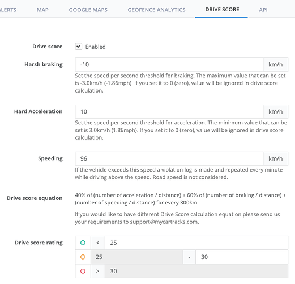
Task: Click the Speeding threshold input field
Action: point(169,158)
